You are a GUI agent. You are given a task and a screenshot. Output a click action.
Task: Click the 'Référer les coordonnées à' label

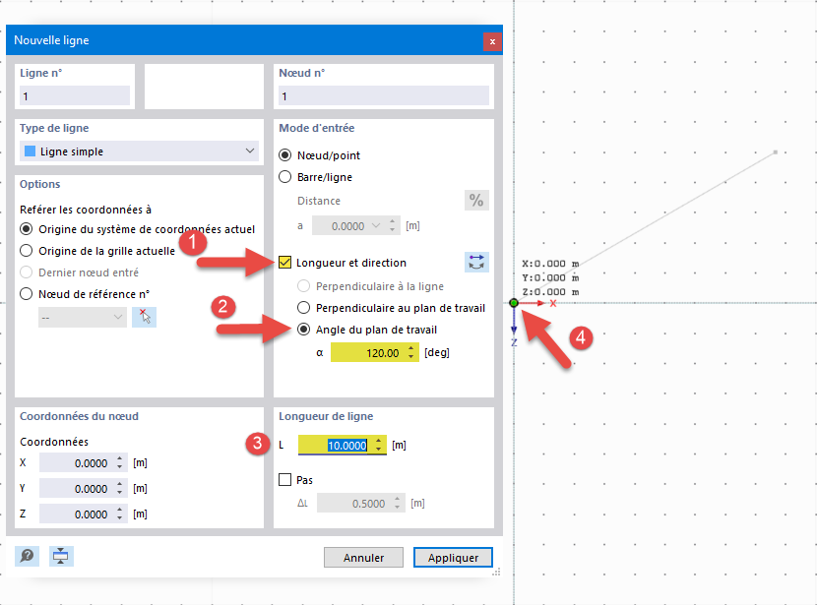pos(86,210)
